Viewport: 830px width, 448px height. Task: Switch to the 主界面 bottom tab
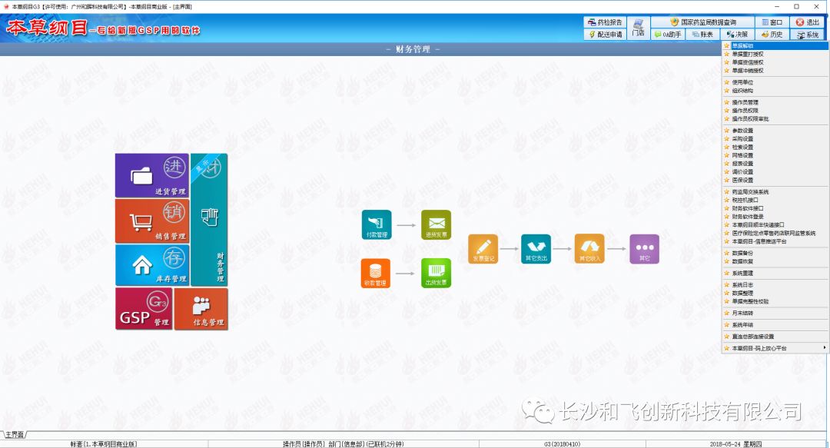(15, 435)
